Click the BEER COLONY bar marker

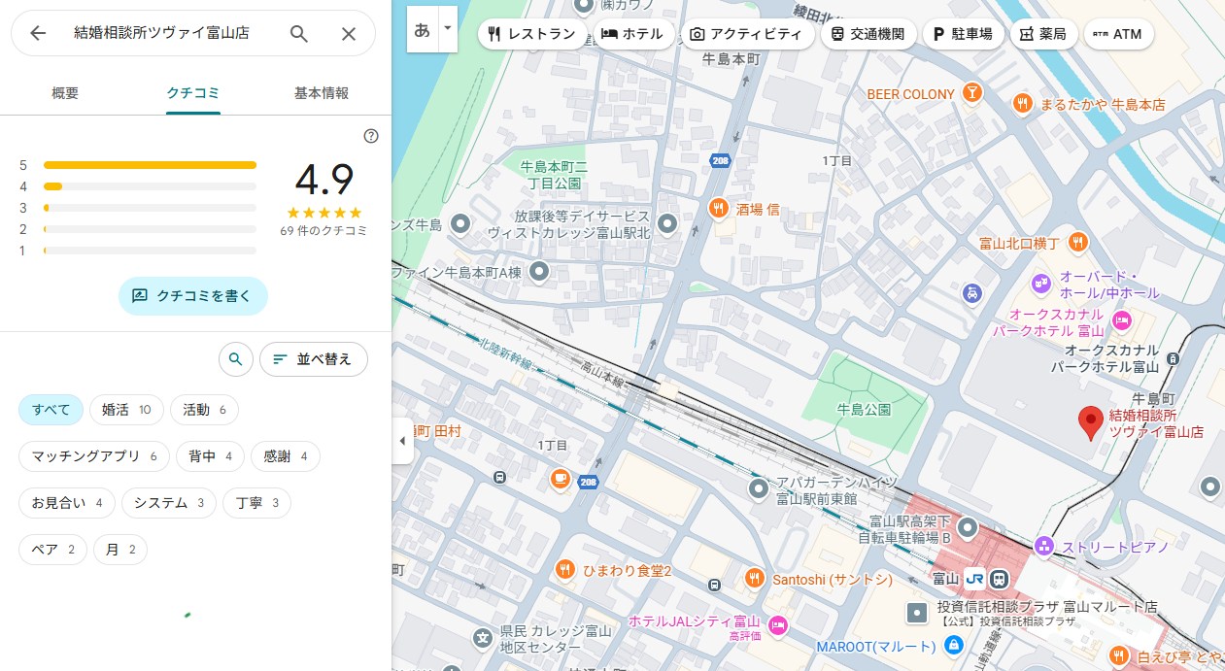click(x=970, y=94)
